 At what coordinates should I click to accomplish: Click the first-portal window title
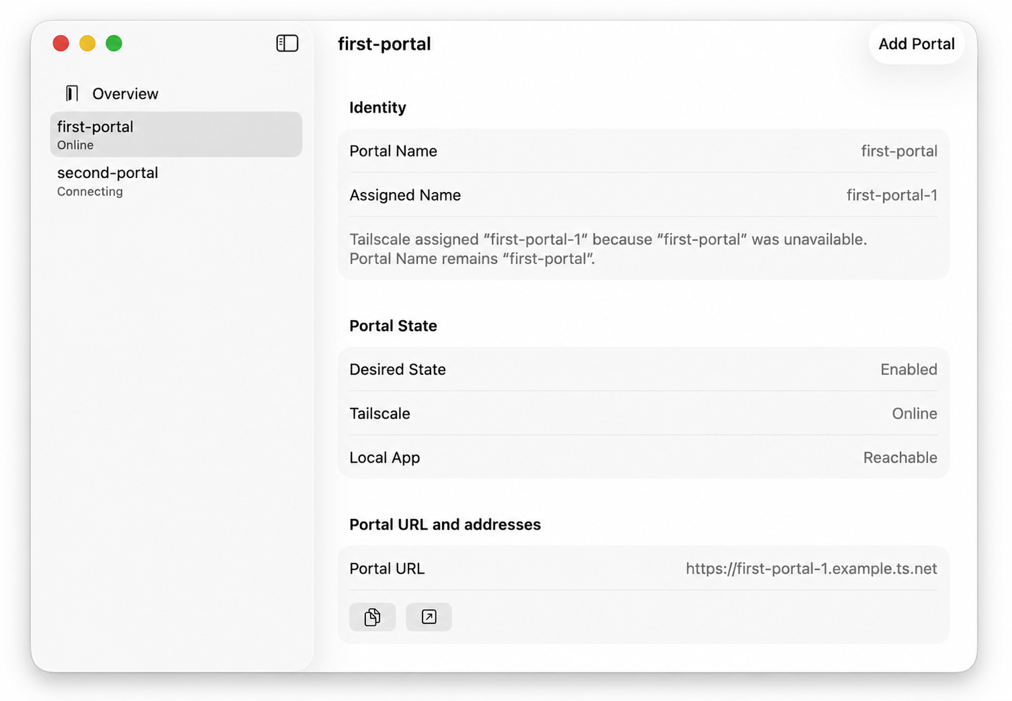(384, 44)
